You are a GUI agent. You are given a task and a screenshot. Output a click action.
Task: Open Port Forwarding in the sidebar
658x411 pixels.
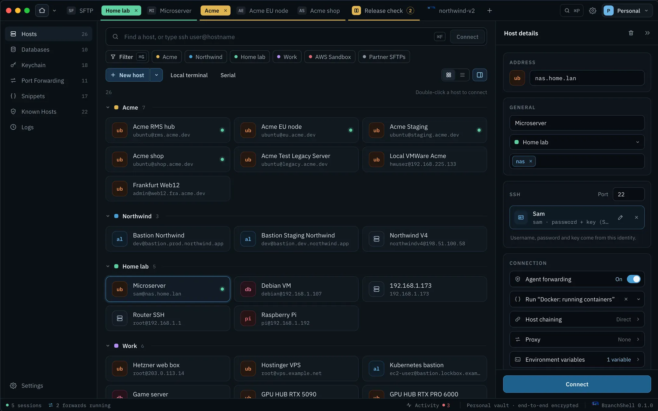point(49,81)
